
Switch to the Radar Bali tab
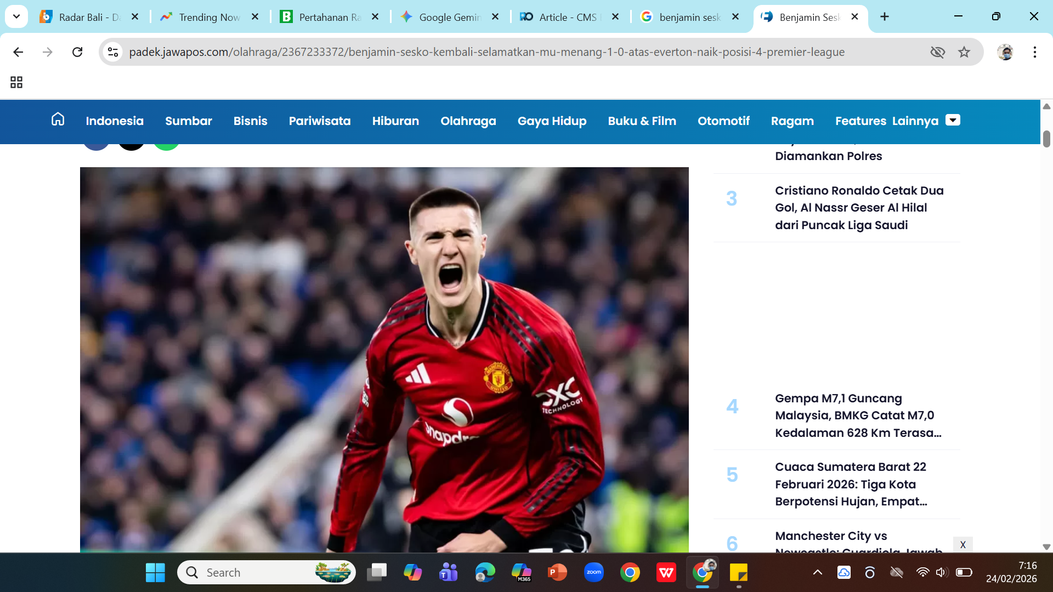88,17
